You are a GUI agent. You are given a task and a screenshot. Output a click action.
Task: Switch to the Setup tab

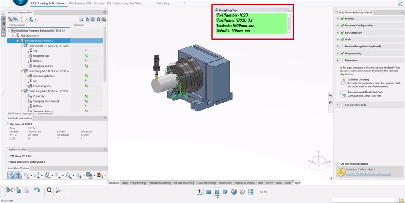pos(124,183)
